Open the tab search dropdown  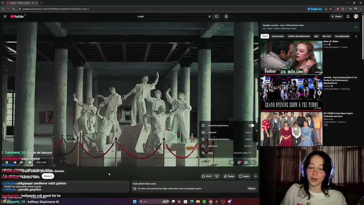(x=3, y=3)
